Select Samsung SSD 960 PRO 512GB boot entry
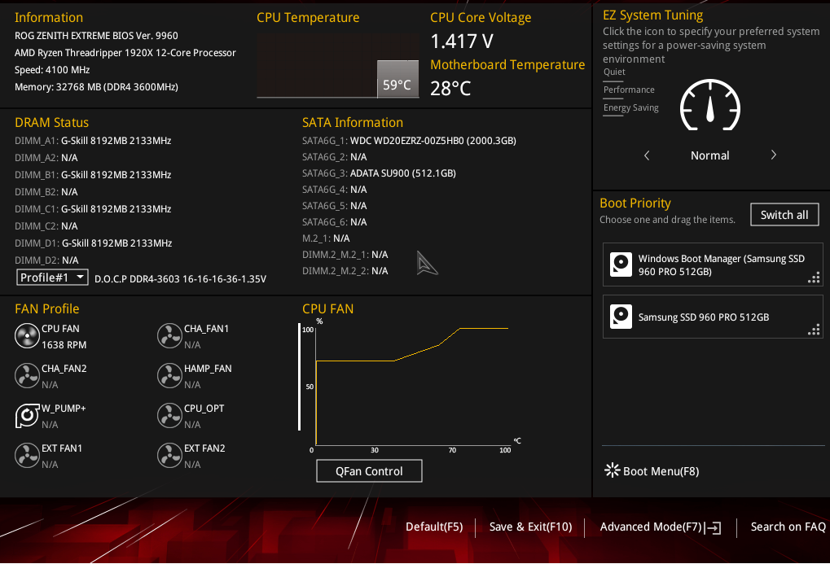This screenshot has width=830, height=564. (713, 317)
